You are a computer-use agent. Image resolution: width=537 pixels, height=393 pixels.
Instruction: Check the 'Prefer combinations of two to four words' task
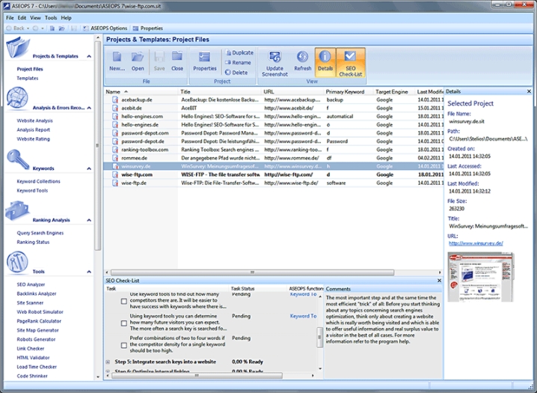[124, 345]
